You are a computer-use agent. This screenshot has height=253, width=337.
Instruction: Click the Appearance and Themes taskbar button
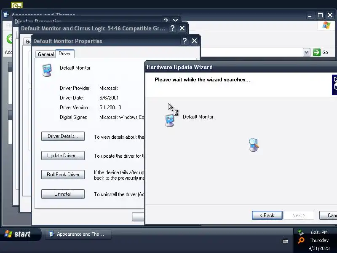click(78, 234)
